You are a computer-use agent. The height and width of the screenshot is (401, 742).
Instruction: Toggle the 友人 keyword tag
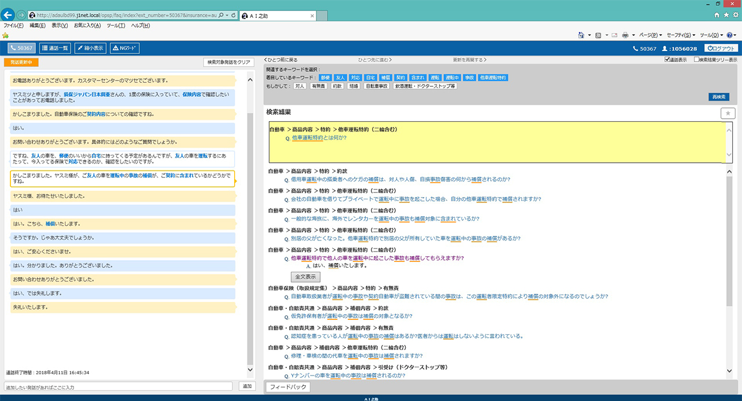[x=340, y=77]
